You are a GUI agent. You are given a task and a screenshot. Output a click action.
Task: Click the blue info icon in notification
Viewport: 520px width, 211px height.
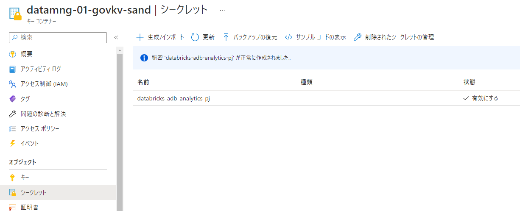(144, 58)
